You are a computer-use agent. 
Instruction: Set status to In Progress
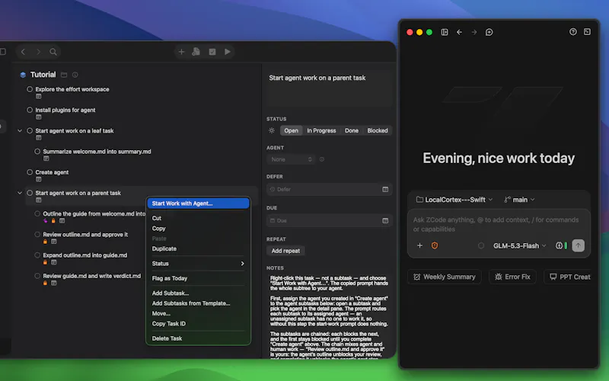click(x=321, y=130)
